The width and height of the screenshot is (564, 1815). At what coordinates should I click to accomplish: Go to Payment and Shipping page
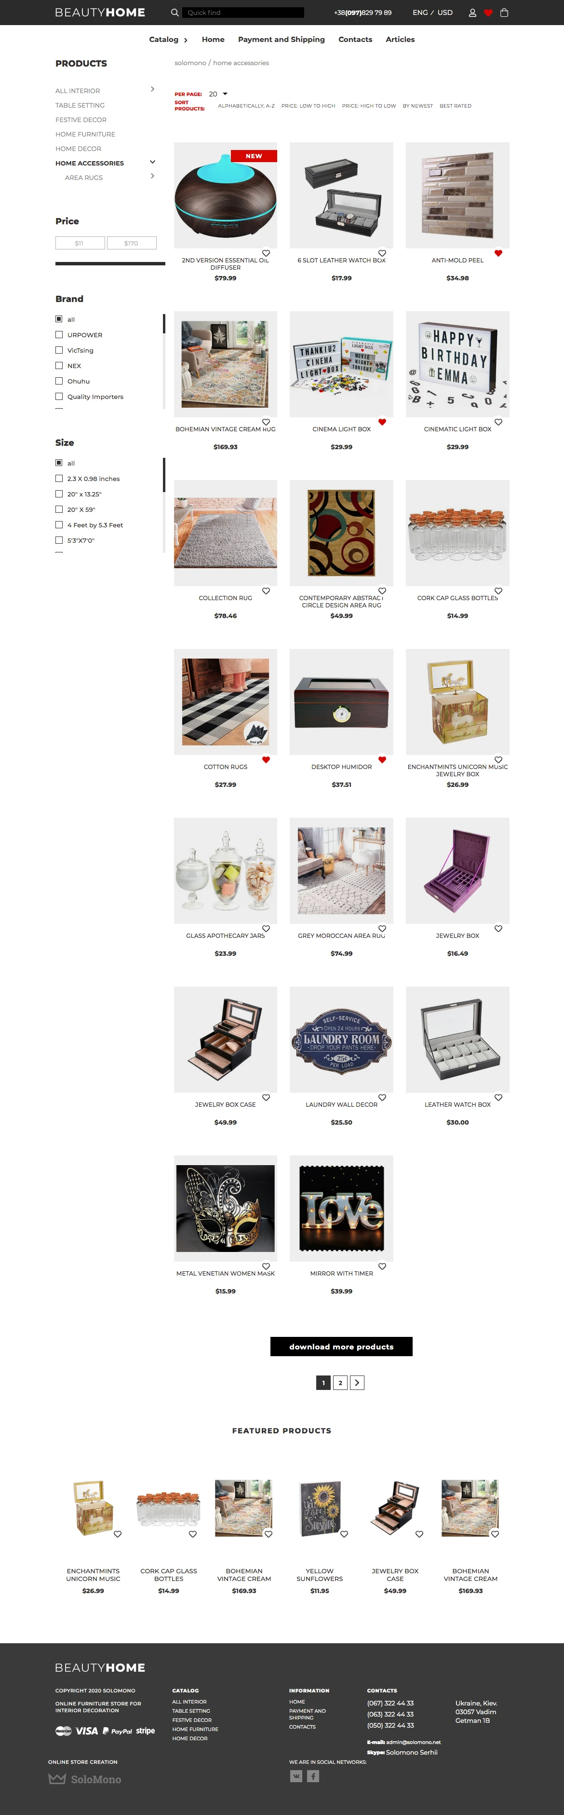click(x=281, y=40)
